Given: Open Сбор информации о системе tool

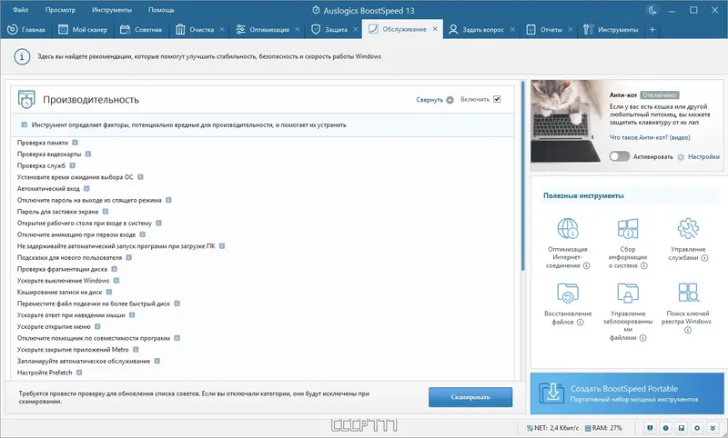Looking at the screenshot, I should point(628,244).
